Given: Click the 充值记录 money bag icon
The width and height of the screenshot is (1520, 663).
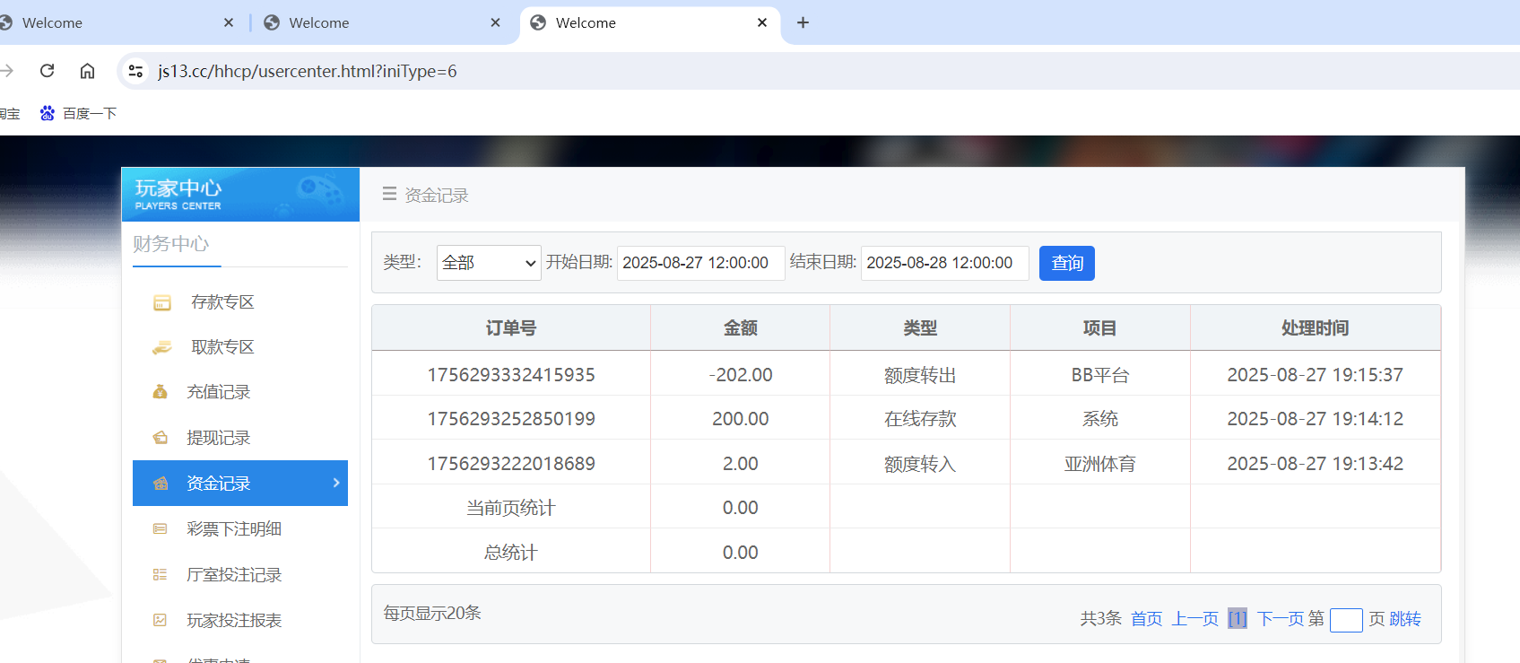Looking at the screenshot, I should [161, 392].
